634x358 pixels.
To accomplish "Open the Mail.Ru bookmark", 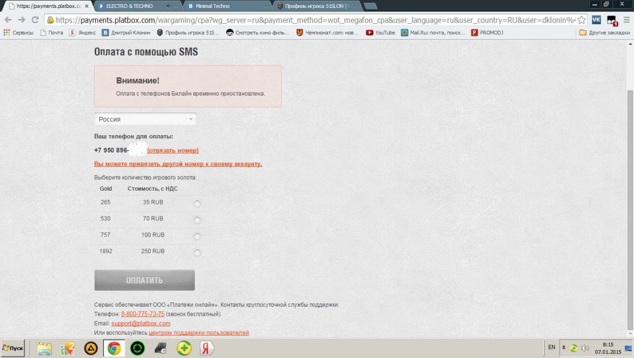I will click(x=433, y=32).
